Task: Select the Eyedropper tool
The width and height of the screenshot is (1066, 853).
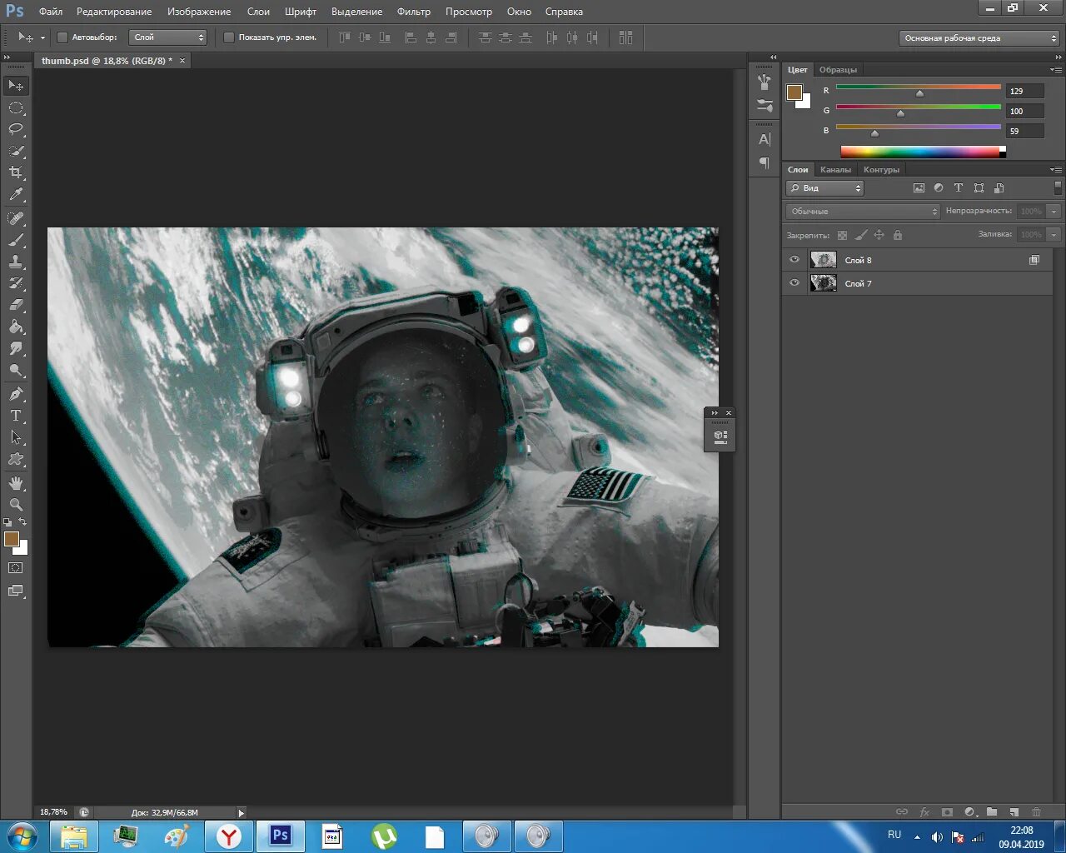Action: click(16, 195)
